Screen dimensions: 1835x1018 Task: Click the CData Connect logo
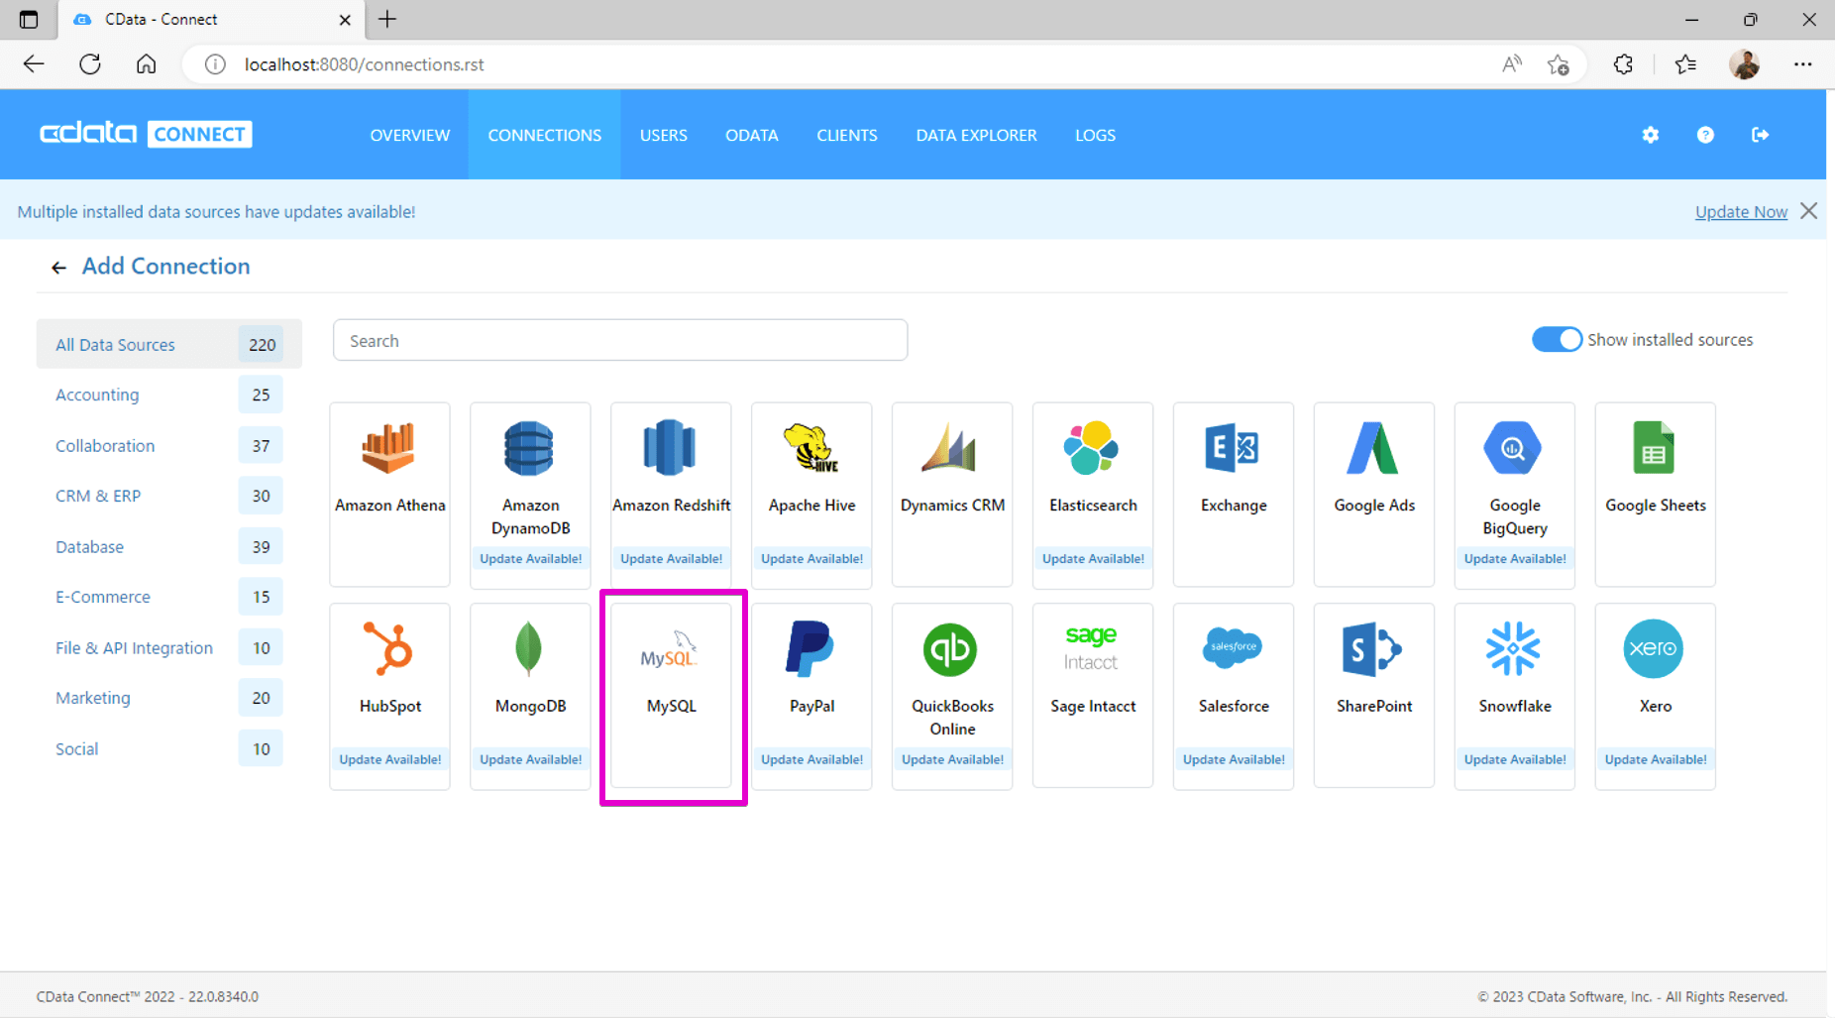click(x=146, y=134)
